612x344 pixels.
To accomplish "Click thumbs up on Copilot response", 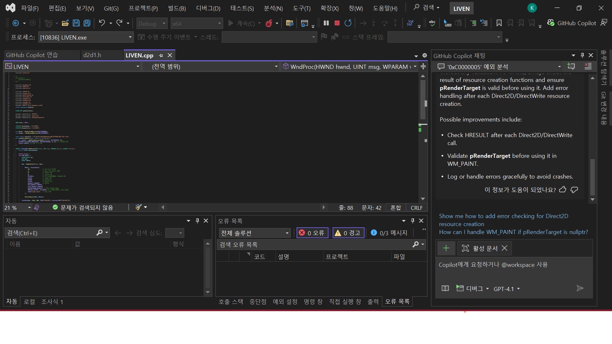I will (563, 190).
